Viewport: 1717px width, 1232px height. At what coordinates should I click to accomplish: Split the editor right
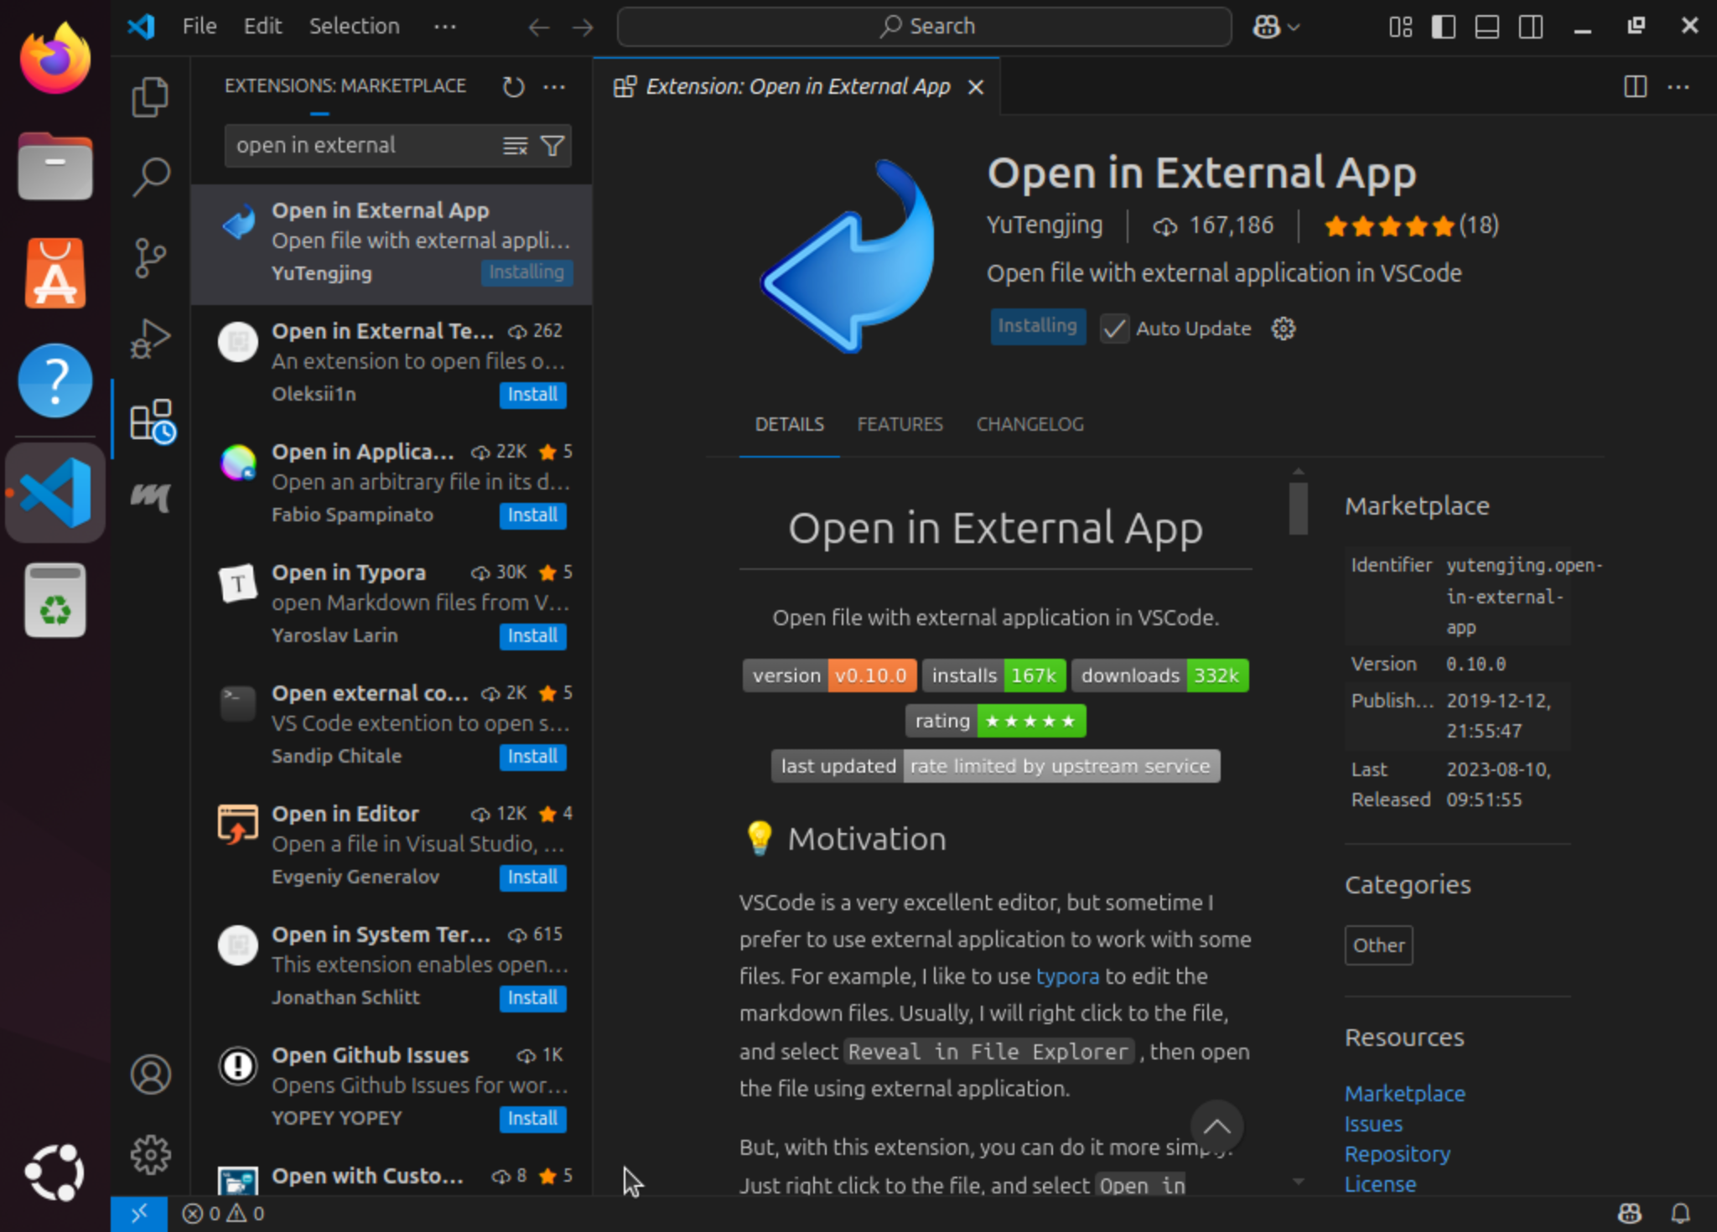tap(1635, 86)
